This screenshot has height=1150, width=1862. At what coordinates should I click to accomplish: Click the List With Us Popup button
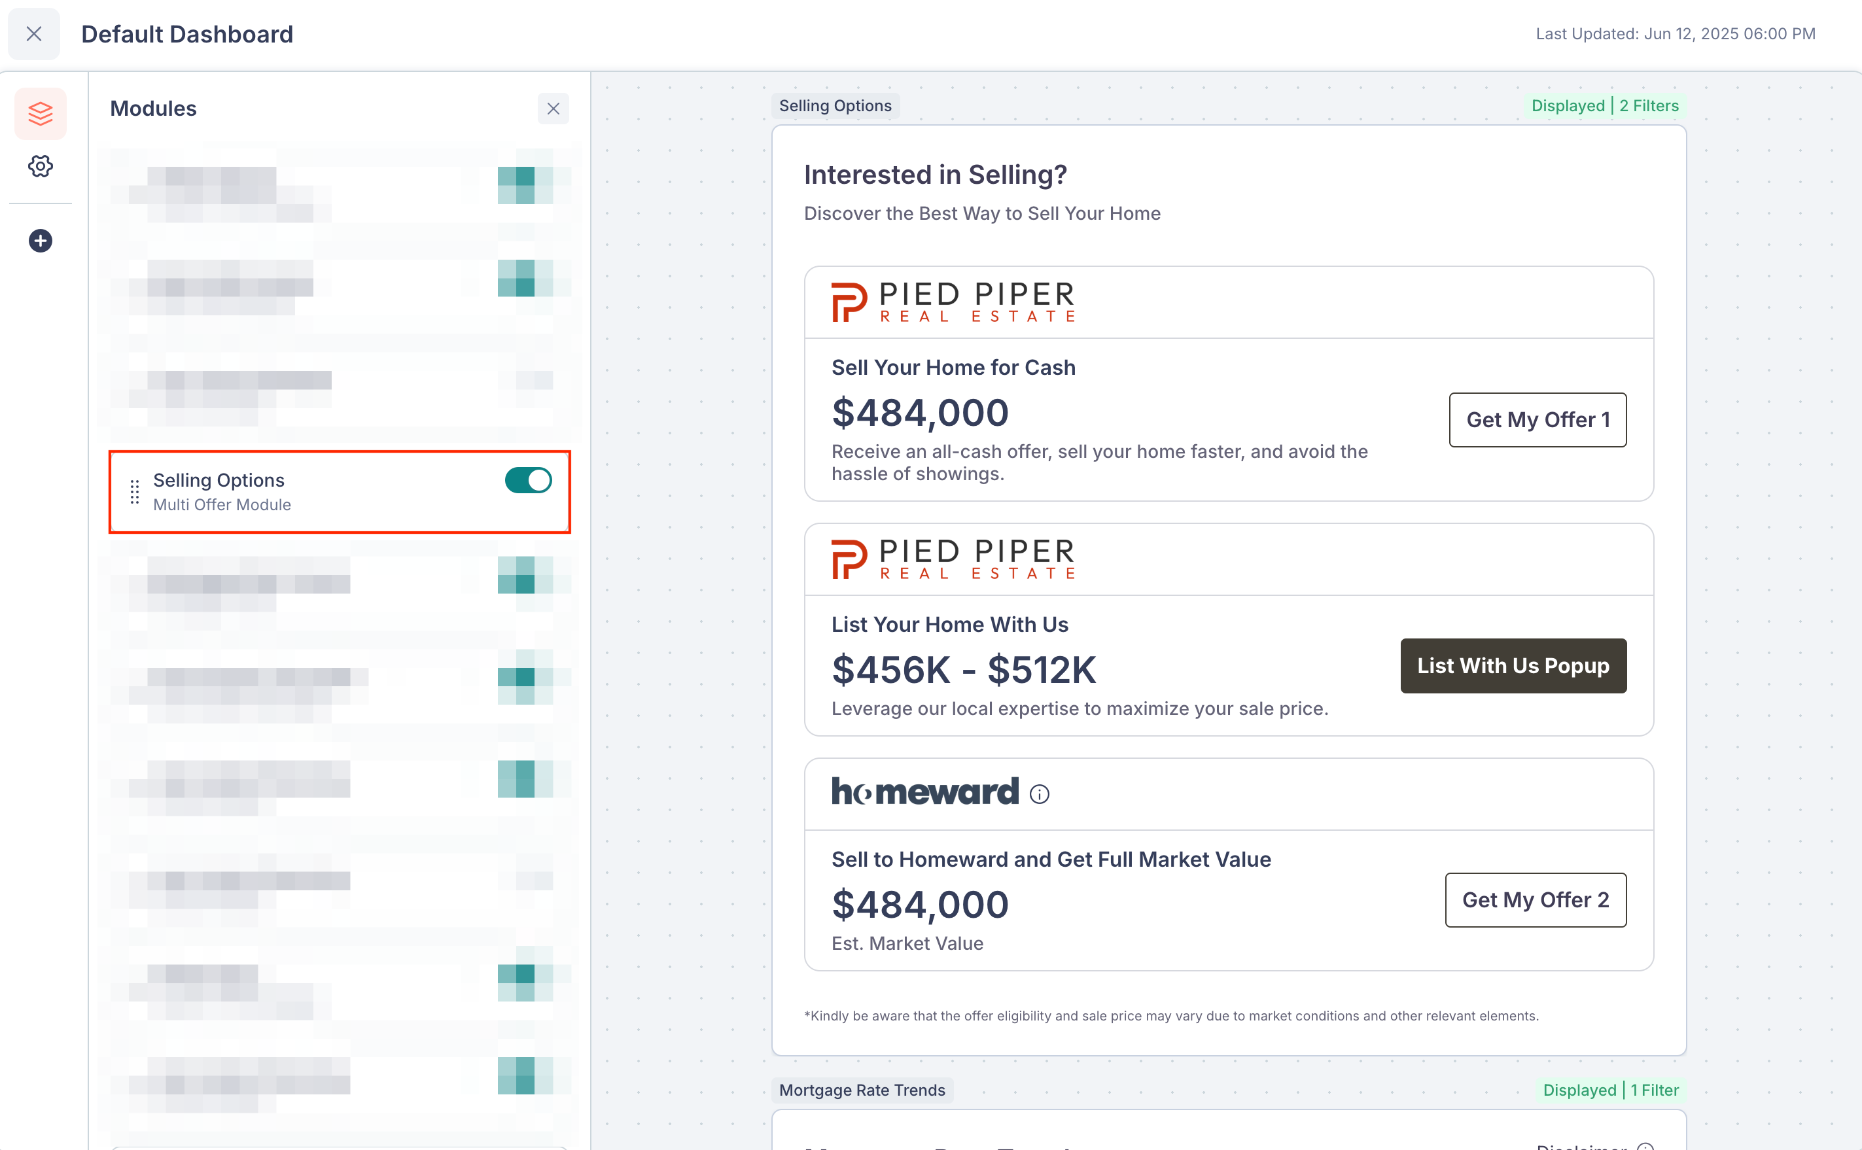pos(1513,665)
